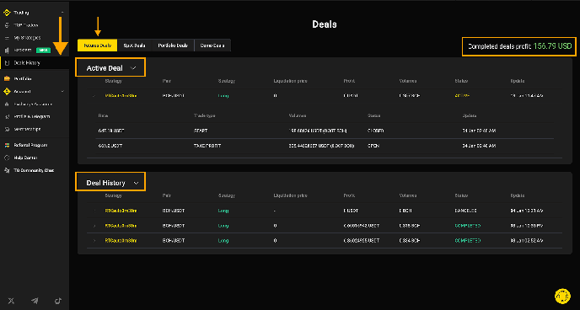Click the Rate column header
Image resolution: width=580 pixels, height=310 pixels.
coord(103,115)
